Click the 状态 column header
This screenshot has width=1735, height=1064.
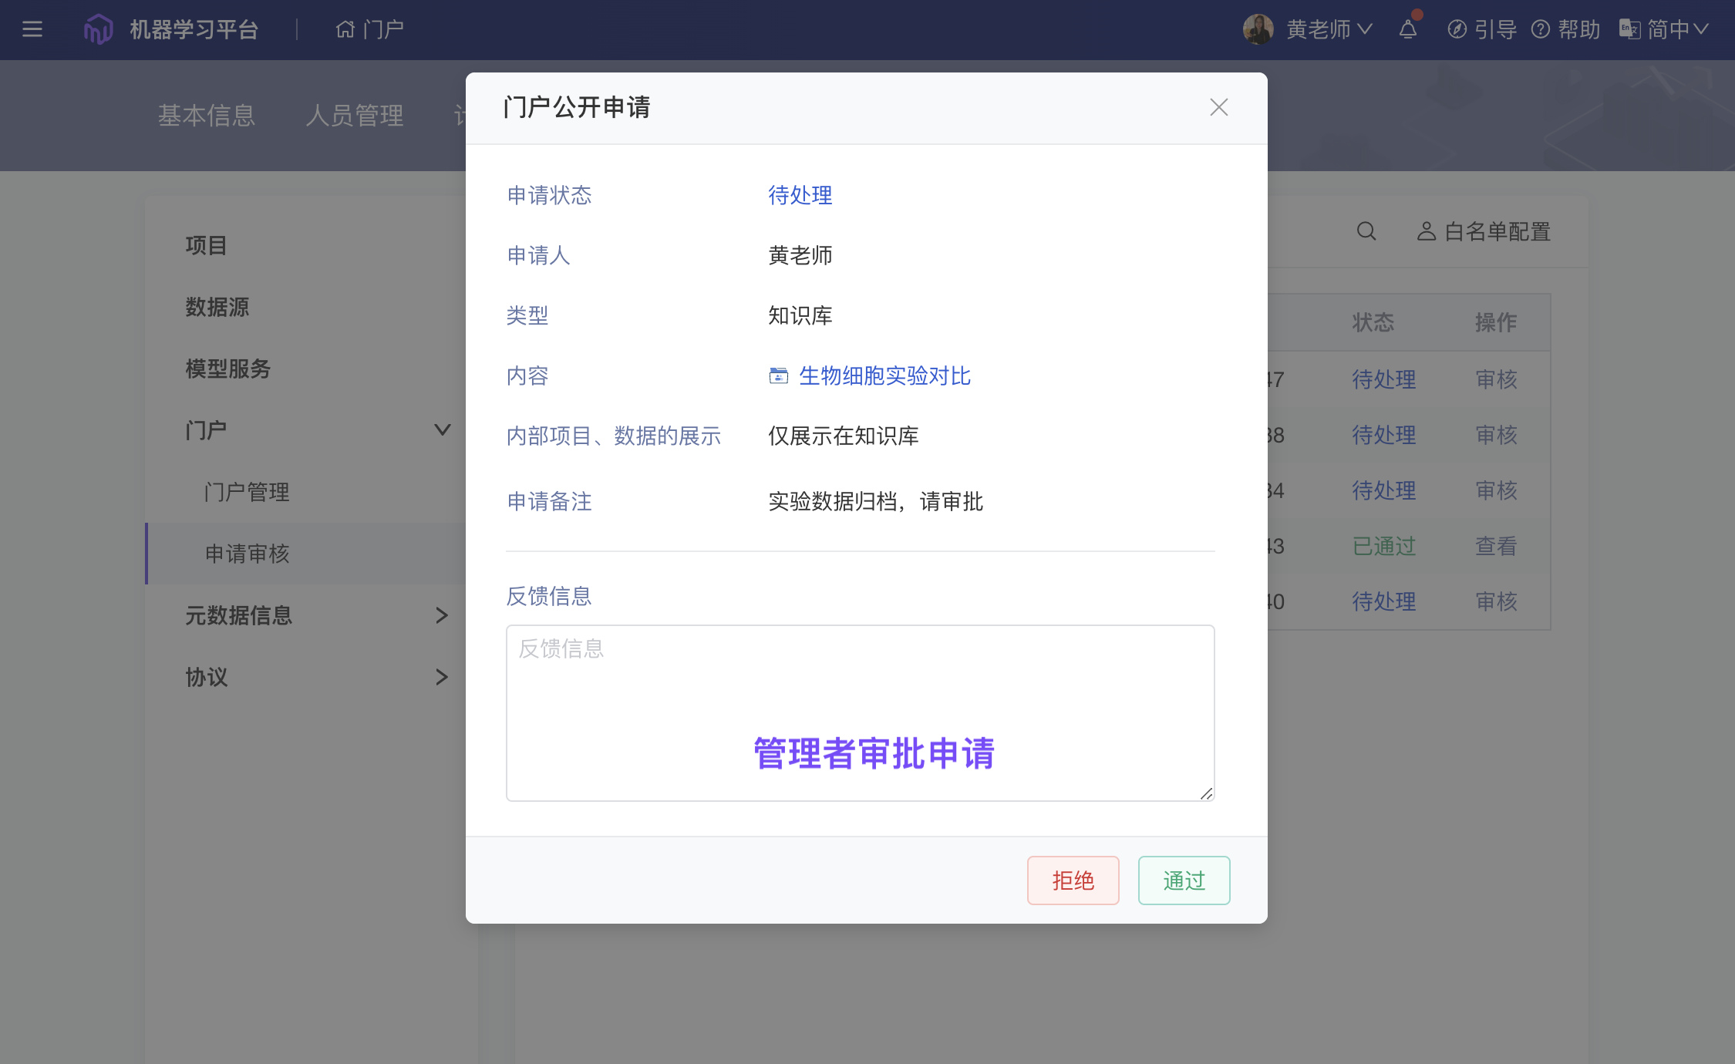click(1373, 322)
